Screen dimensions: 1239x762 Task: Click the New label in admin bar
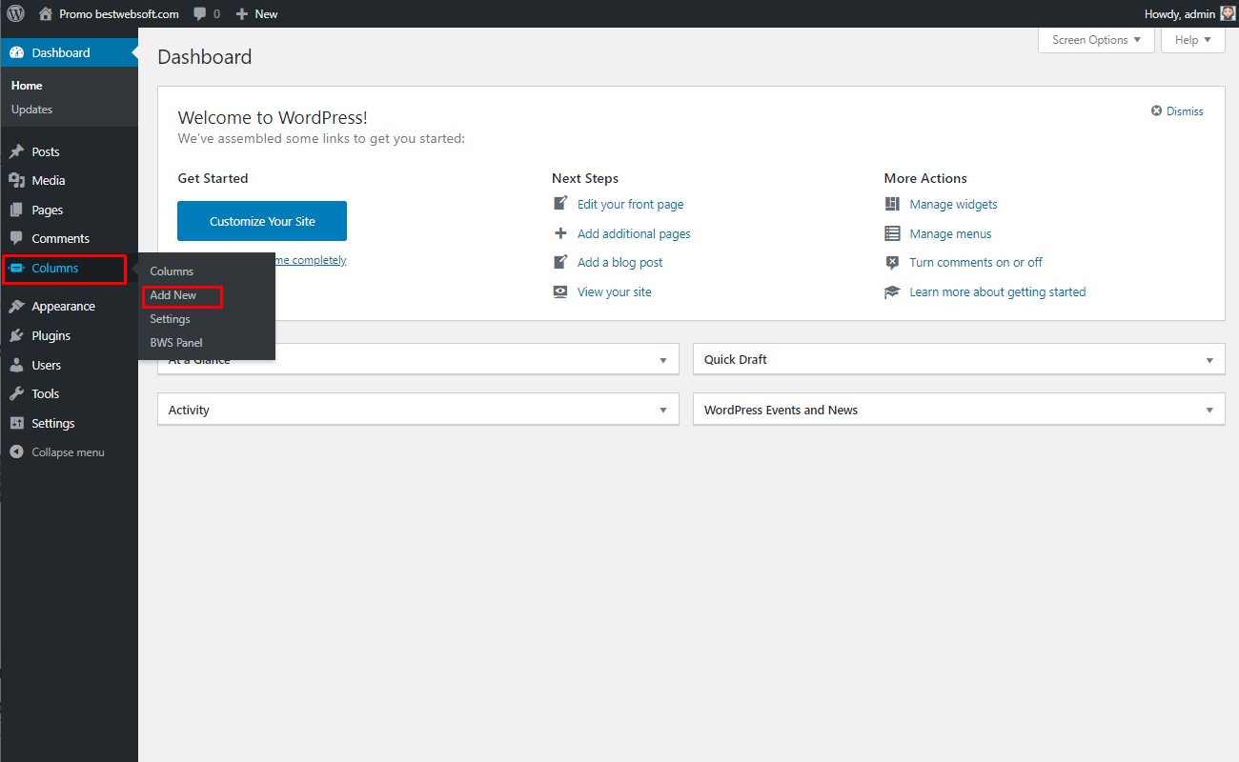[267, 14]
